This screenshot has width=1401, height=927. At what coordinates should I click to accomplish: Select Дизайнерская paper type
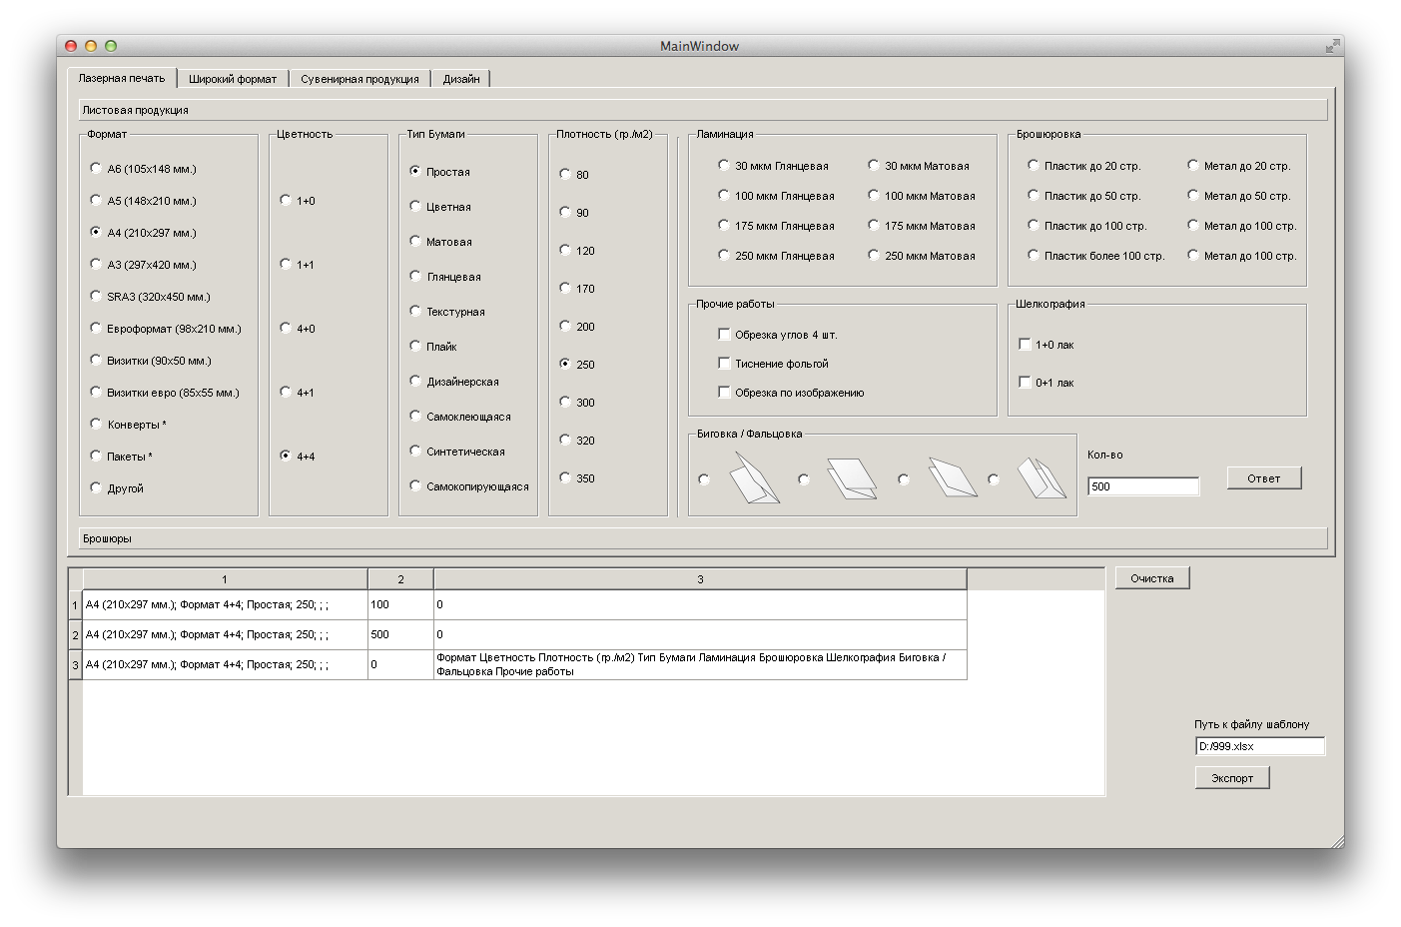[x=454, y=382]
